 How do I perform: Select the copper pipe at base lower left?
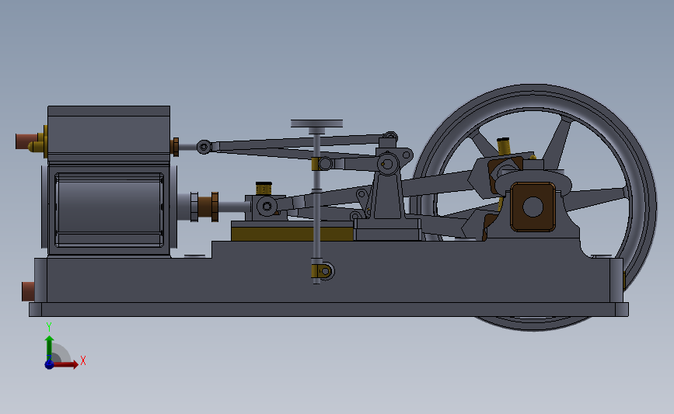coord(28,291)
